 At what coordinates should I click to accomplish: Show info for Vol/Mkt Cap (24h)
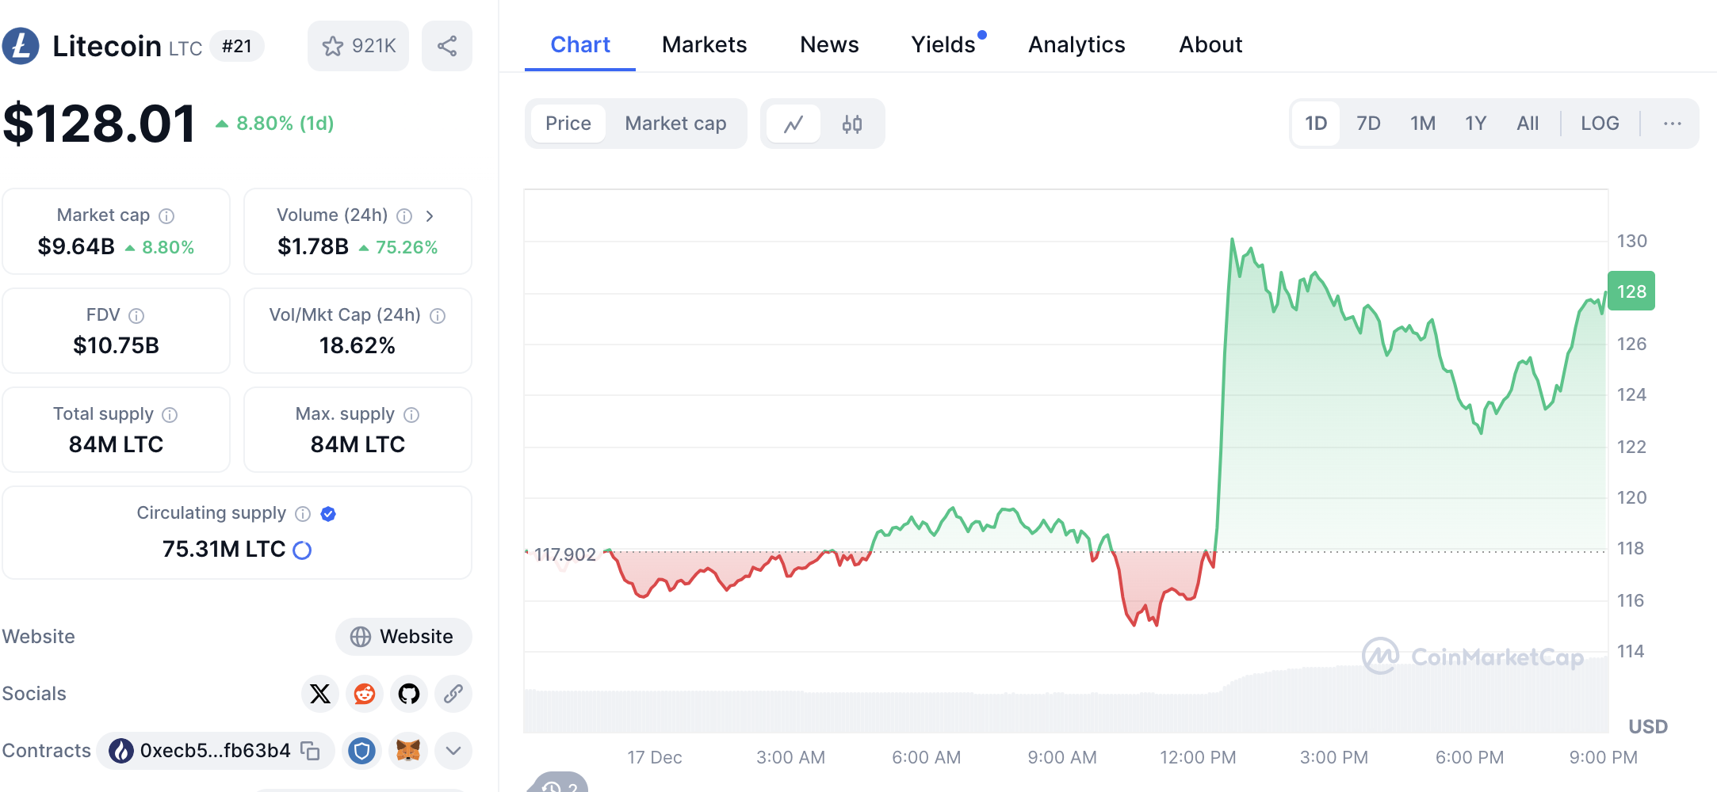(438, 316)
